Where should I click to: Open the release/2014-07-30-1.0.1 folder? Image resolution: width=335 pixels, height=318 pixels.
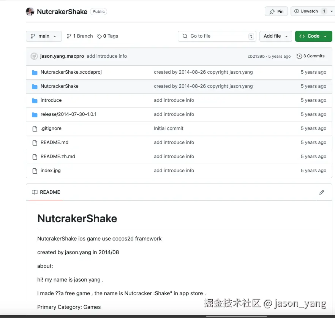(68, 114)
